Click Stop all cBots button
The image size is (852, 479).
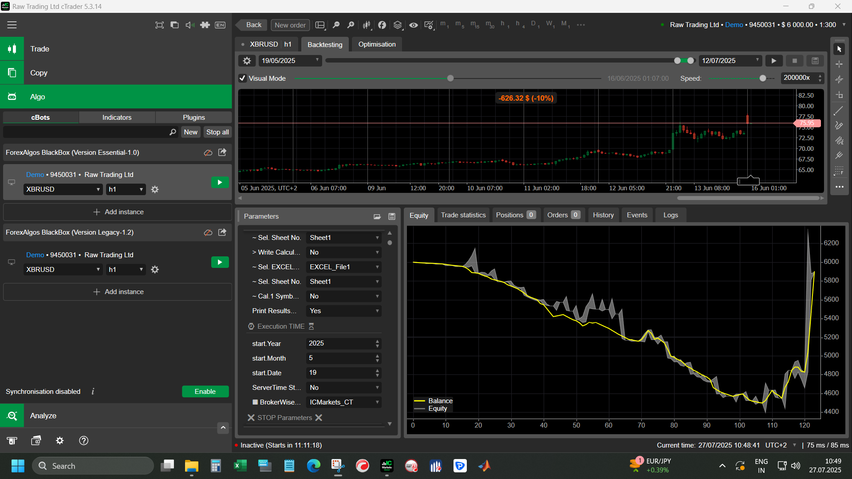217,132
